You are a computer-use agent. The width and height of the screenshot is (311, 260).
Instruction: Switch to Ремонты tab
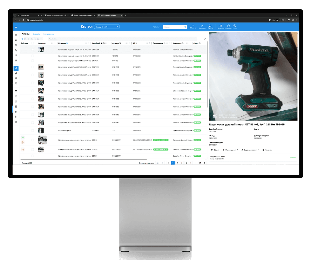[267, 150]
